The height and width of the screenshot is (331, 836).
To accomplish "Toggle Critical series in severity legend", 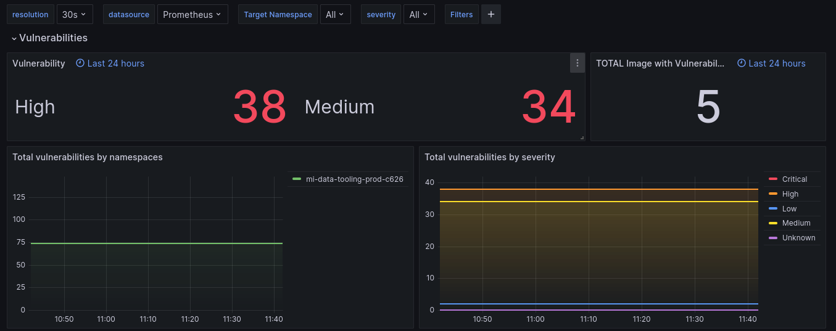I will [794, 179].
